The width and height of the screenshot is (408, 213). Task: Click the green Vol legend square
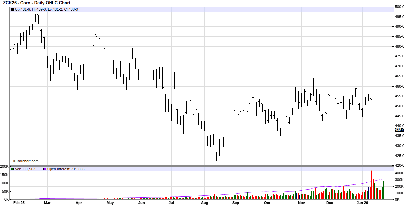(12, 169)
